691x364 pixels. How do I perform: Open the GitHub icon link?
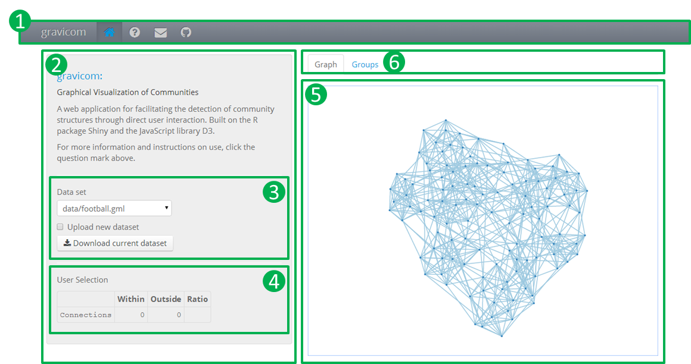(186, 32)
